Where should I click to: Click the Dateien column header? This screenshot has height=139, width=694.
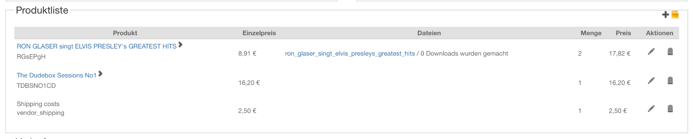(429, 33)
